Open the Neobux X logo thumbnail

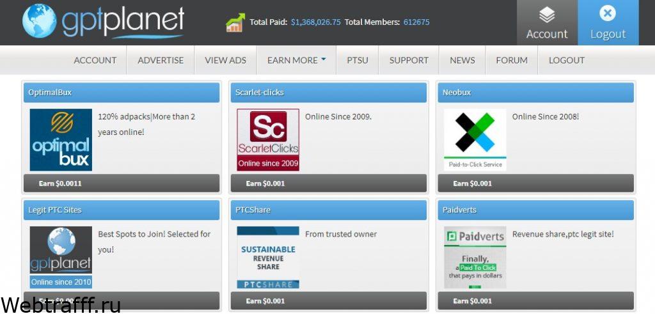[475, 140]
